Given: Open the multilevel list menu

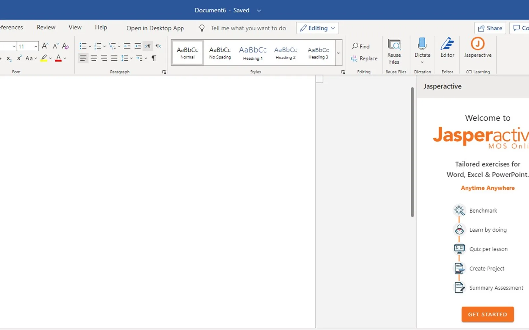Looking at the screenshot, I should pyautogui.click(x=115, y=46).
